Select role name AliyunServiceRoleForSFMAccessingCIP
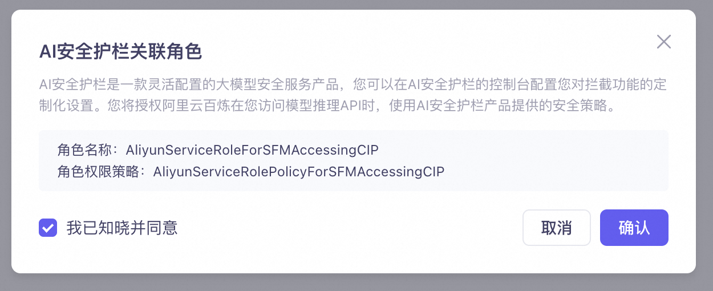 [x=252, y=150]
